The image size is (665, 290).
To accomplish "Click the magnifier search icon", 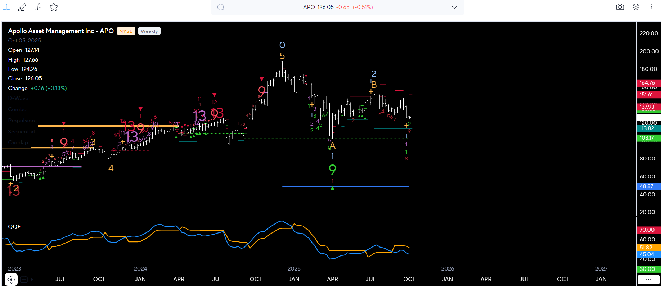I will [221, 7].
